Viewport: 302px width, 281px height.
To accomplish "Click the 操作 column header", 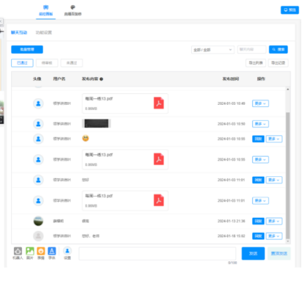I will tap(261, 79).
